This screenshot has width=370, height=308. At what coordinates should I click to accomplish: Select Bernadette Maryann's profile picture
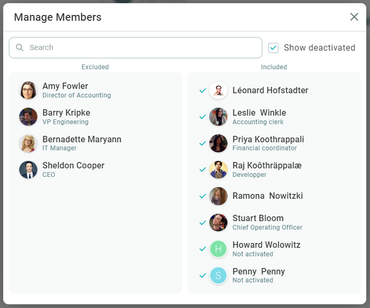coord(28,143)
